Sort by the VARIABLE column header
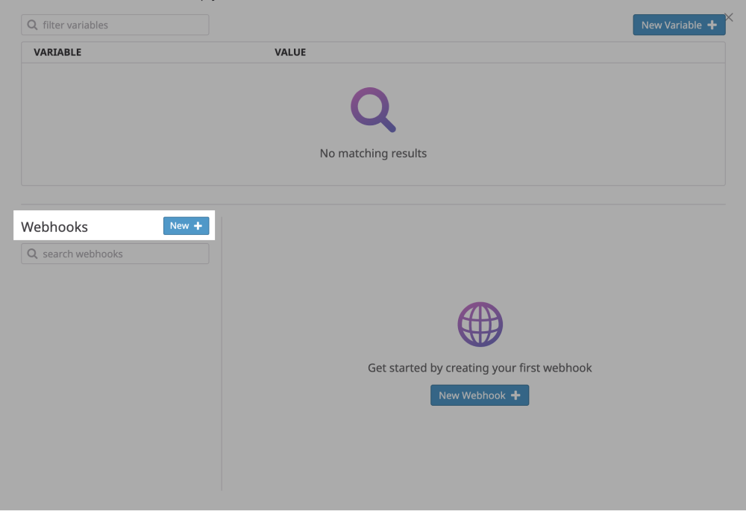Image resolution: width=746 pixels, height=511 pixels. pos(57,52)
